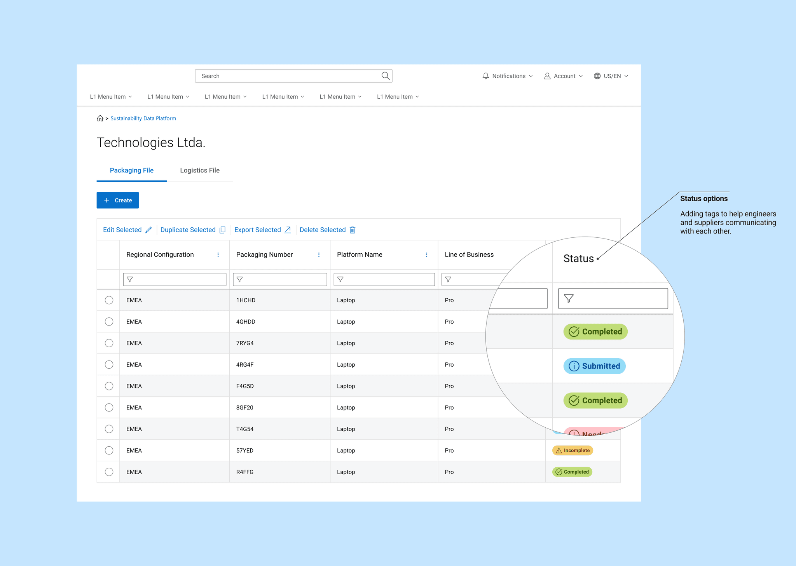
Task: Open Regional Configuration column options menu
Action: click(218, 255)
